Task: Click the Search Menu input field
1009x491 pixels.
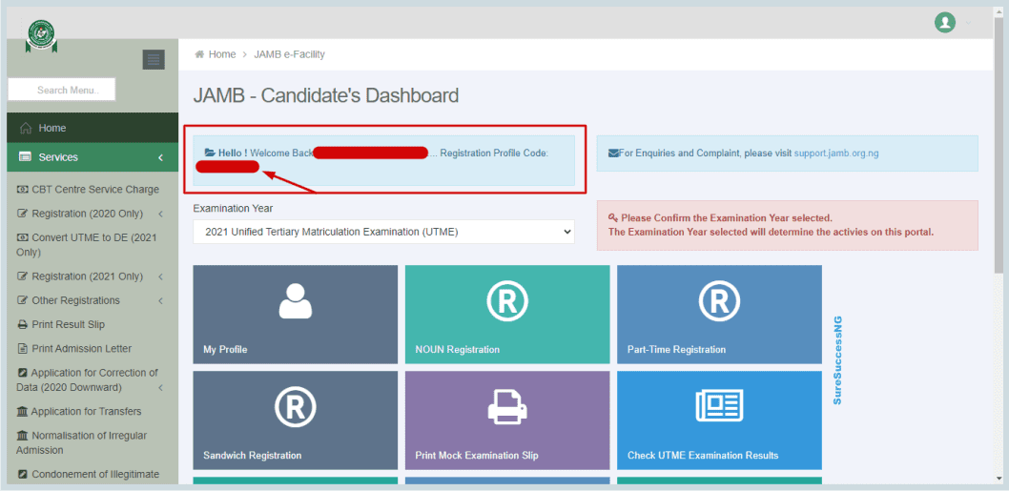Action: [x=62, y=90]
